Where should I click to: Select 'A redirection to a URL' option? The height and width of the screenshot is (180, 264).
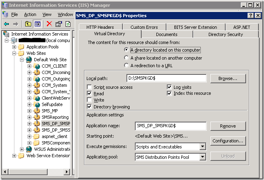coord(127,65)
